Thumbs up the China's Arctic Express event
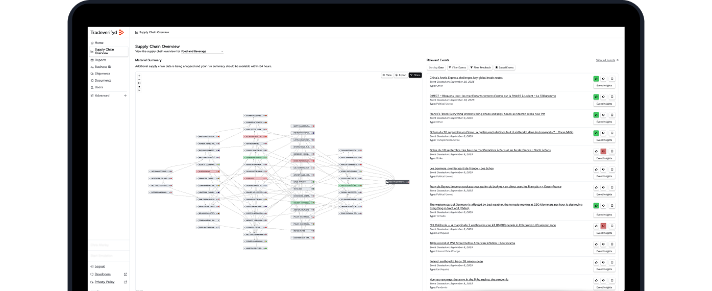This screenshot has height=291, width=712. coord(596,79)
